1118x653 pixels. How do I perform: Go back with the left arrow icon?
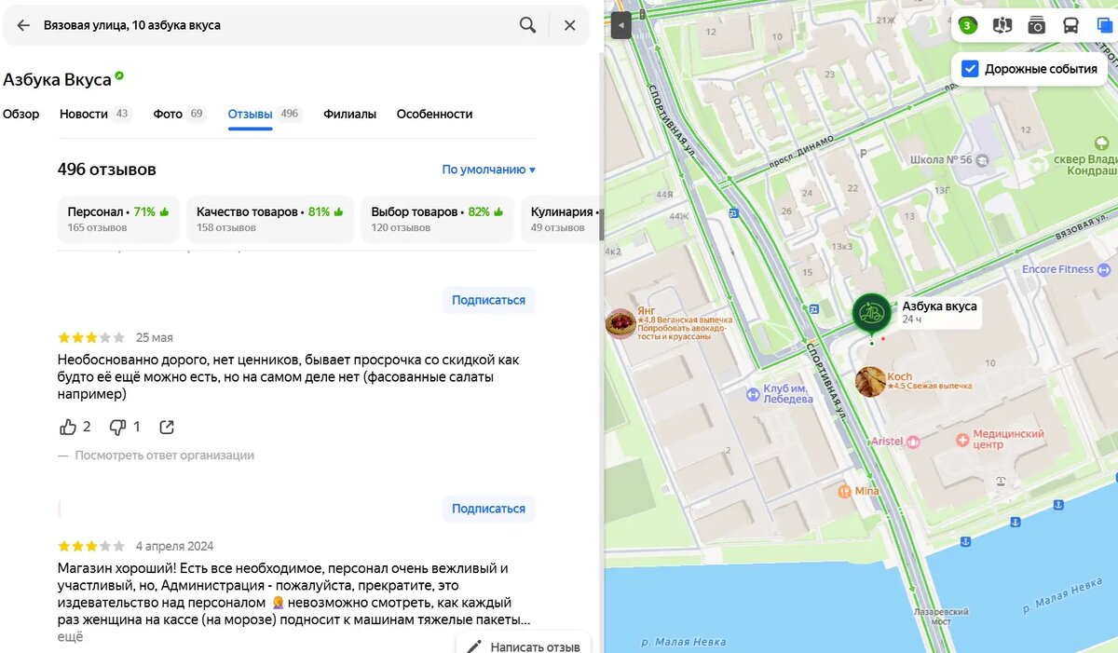point(23,25)
